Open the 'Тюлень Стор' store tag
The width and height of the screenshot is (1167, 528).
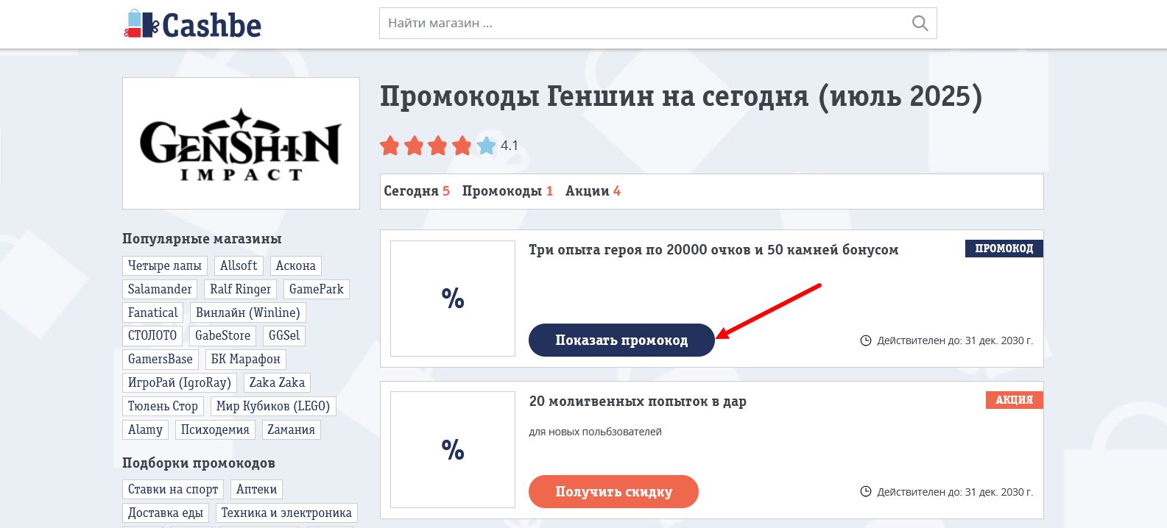(x=163, y=406)
